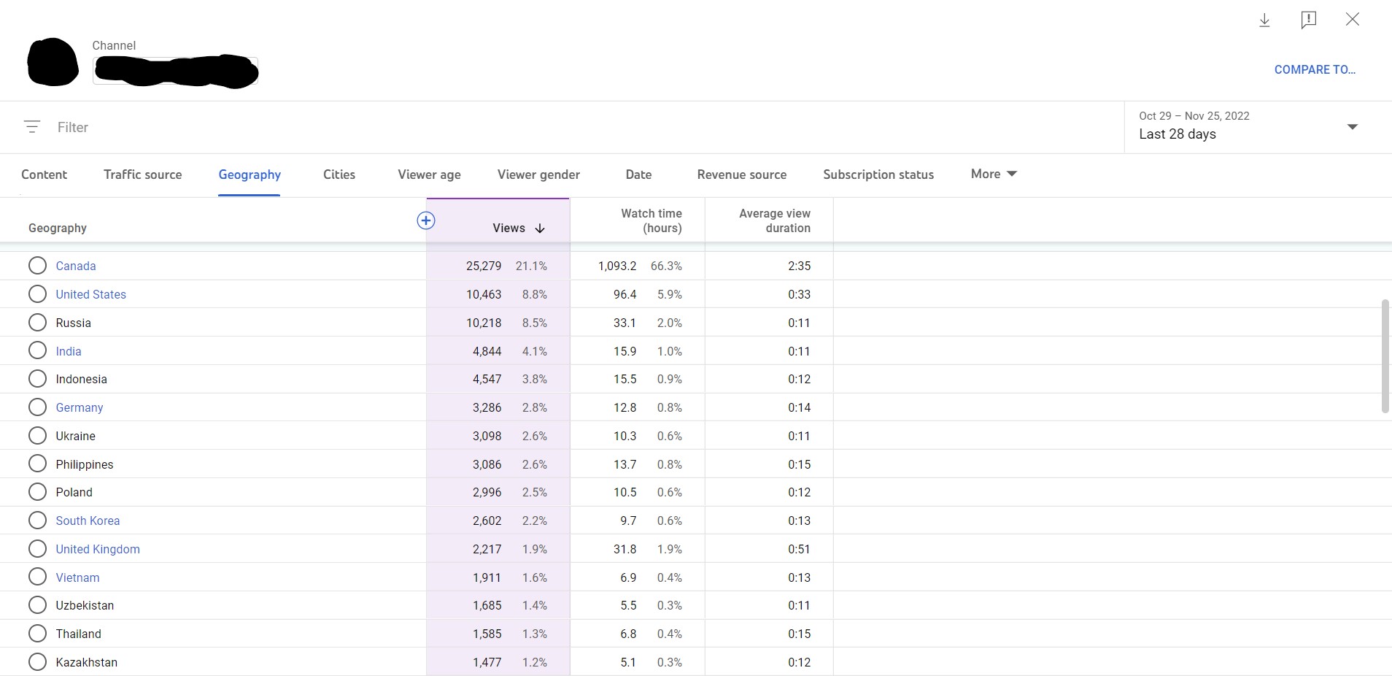Select the United States radio button
Viewport: 1392px width, 676px height.
(37, 294)
